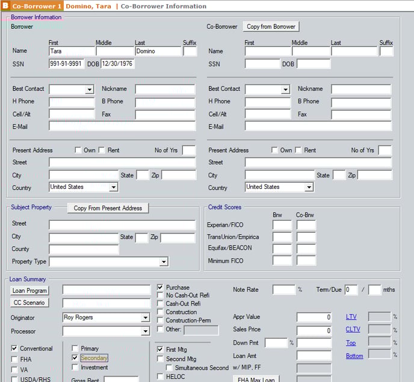Open the Processor dropdown
Viewport: 414px width, 382px height.
144,331
